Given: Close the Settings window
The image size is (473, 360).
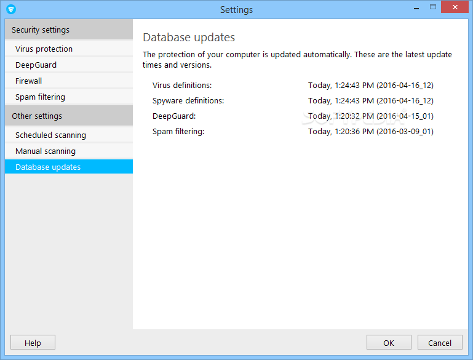Looking at the screenshot, I should click(x=455, y=7).
